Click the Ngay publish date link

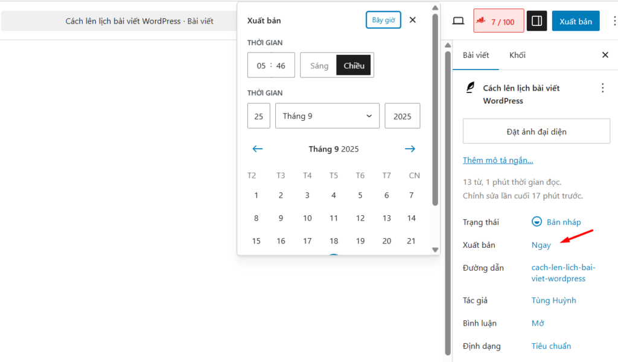[x=541, y=245]
